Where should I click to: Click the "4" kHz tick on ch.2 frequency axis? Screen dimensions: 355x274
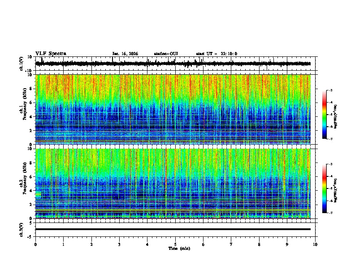tap(31, 191)
